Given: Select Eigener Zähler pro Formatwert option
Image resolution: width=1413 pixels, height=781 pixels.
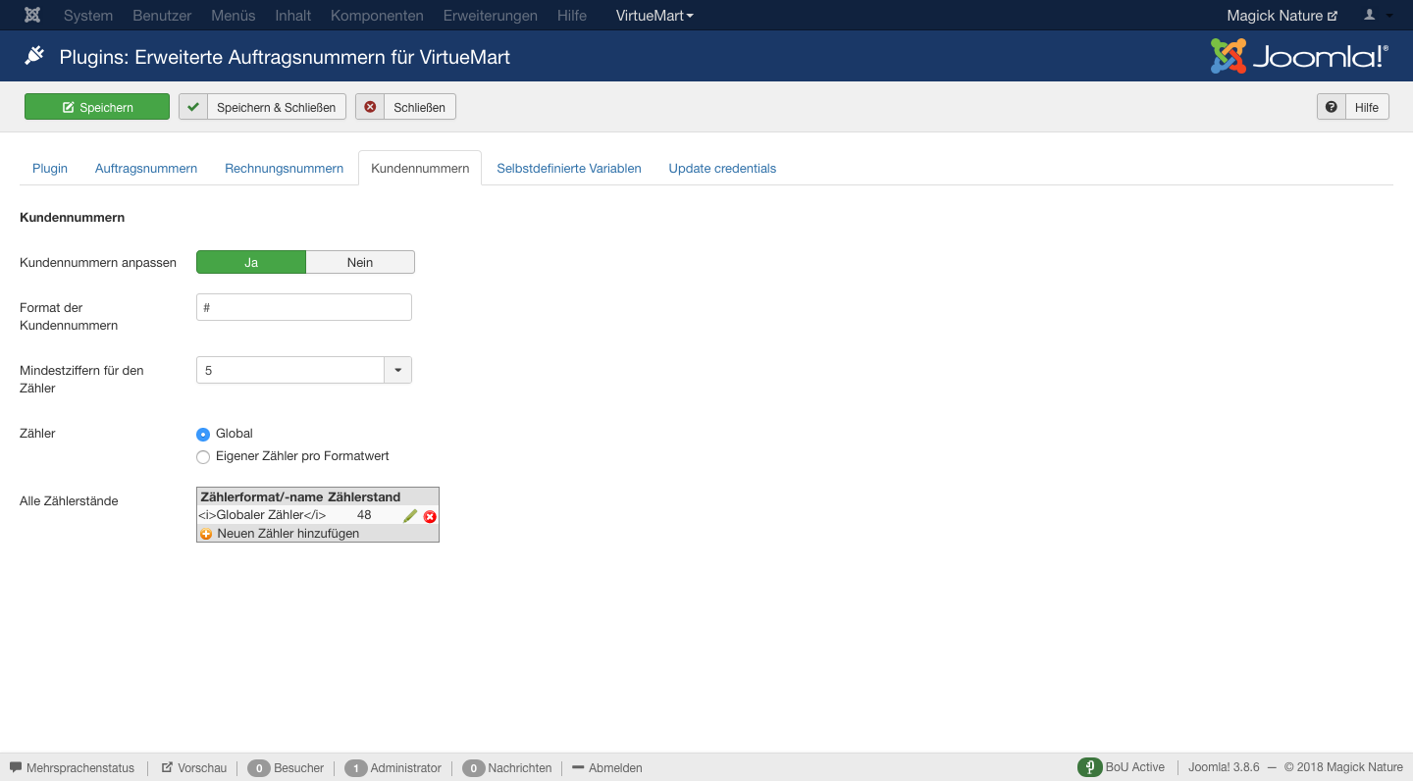Looking at the screenshot, I should 203,457.
